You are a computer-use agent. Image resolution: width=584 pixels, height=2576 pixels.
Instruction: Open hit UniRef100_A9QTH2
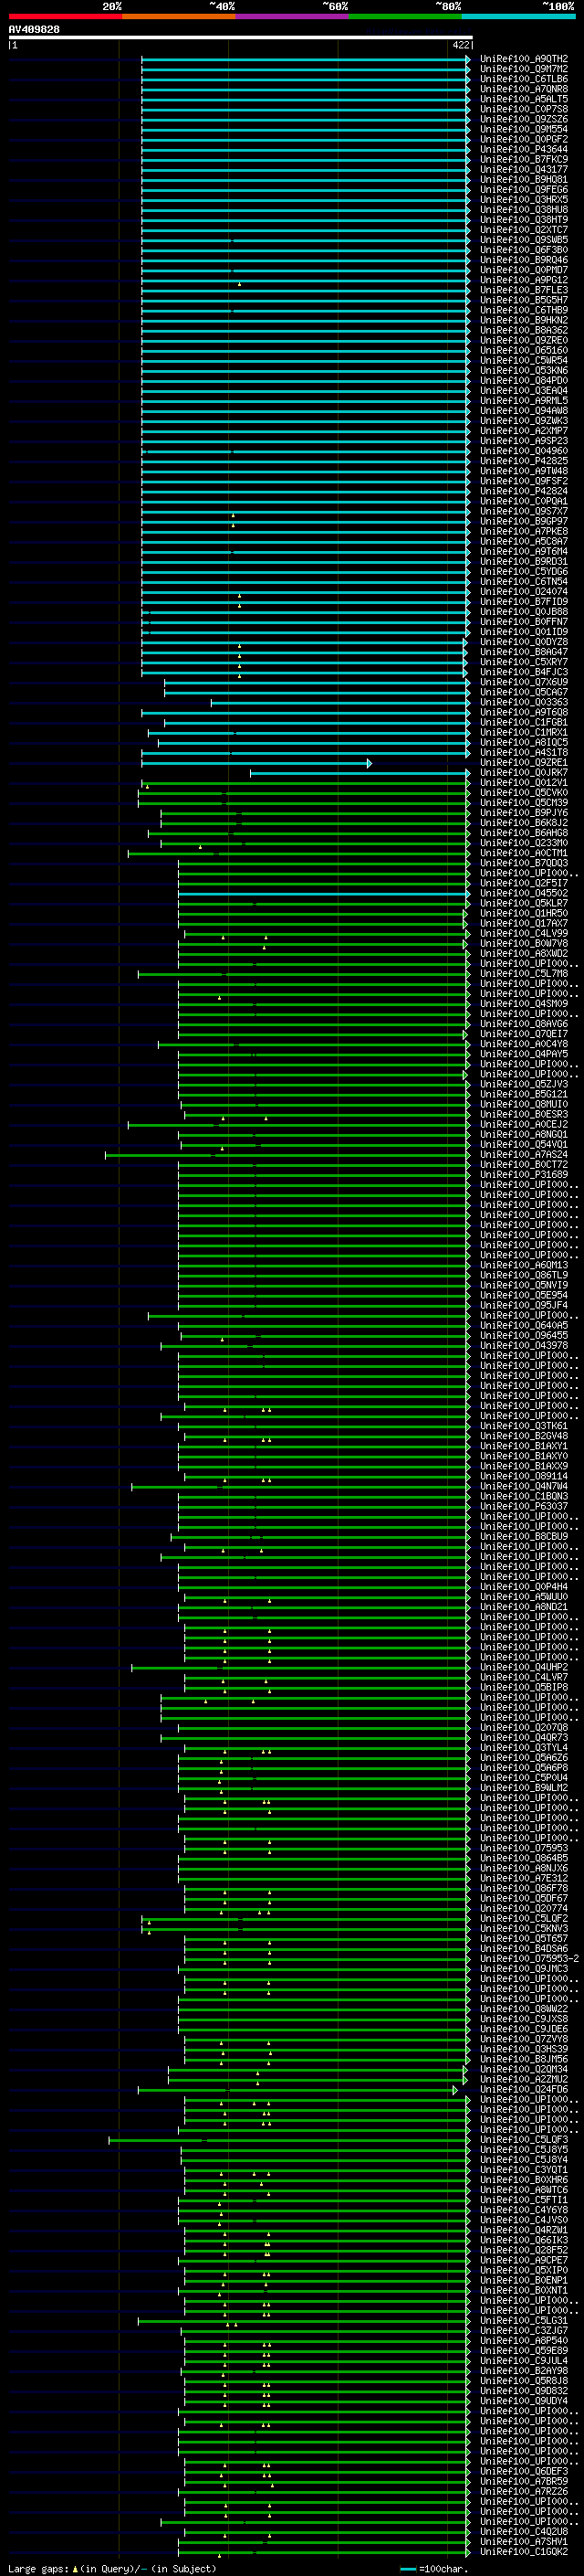click(524, 59)
